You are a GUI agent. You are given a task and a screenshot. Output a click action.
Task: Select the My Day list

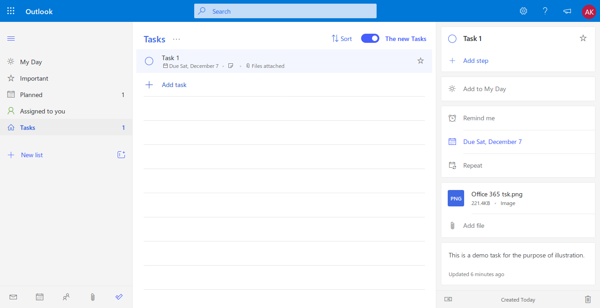click(x=31, y=62)
